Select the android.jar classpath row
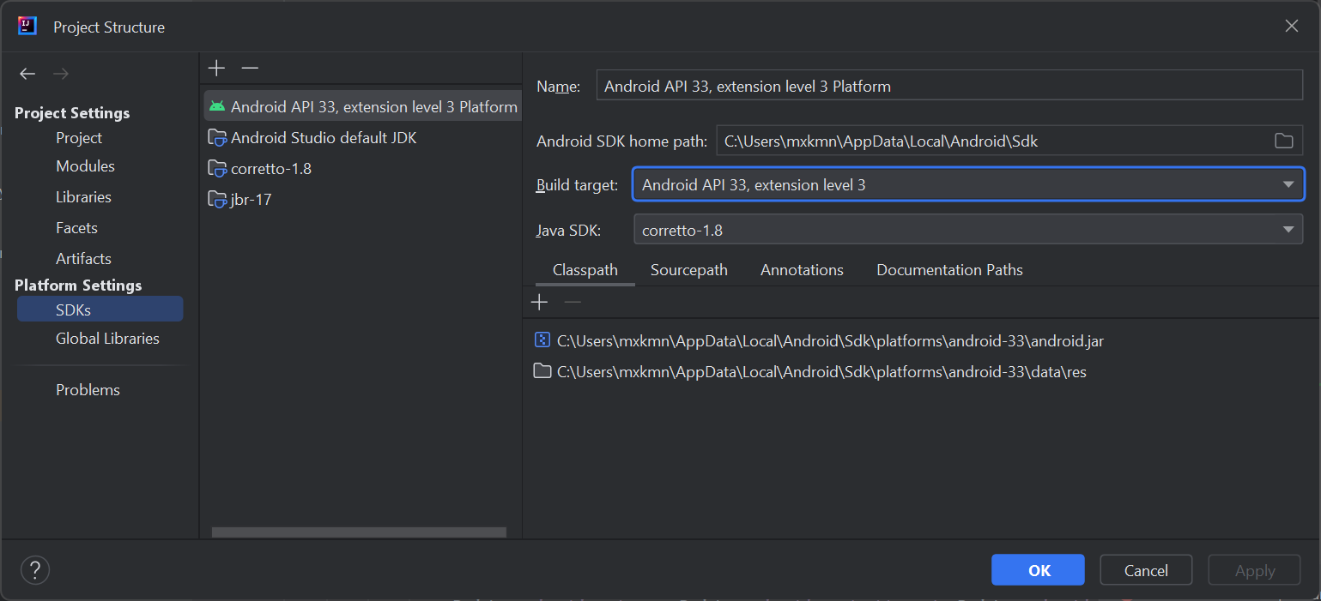Image resolution: width=1321 pixels, height=601 pixels. [x=921, y=340]
